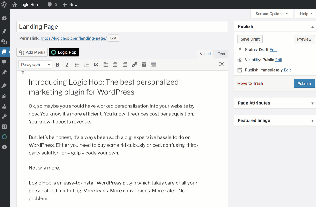Click the permalink Edit button
This screenshot has width=316, height=207.
point(113,38)
